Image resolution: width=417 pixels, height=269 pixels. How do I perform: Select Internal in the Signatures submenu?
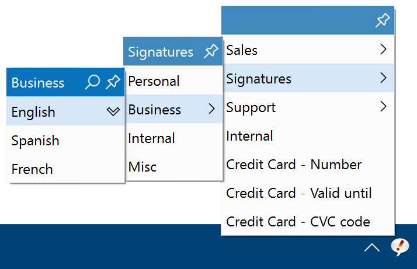click(174, 138)
